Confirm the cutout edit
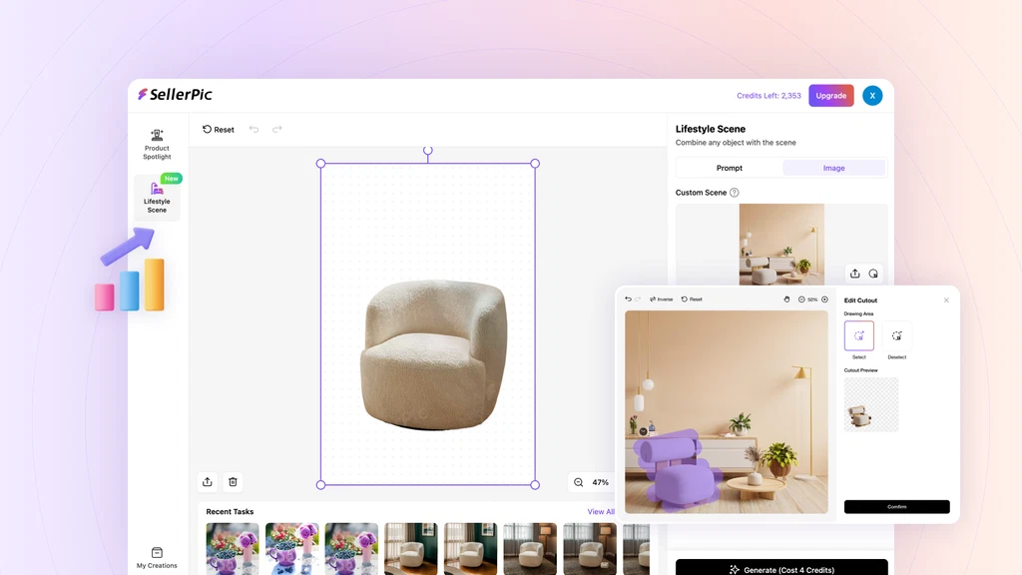 tap(896, 506)
